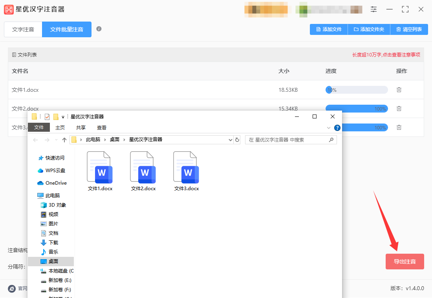Select the 文件3.docx Word file in Explorer

pos(187,171)
